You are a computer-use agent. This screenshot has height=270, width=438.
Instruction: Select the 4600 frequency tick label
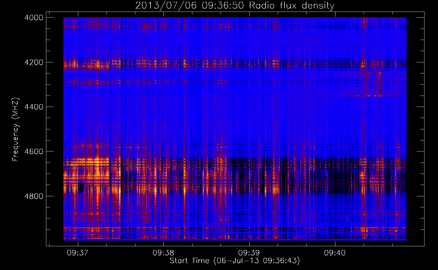(34, 151)
